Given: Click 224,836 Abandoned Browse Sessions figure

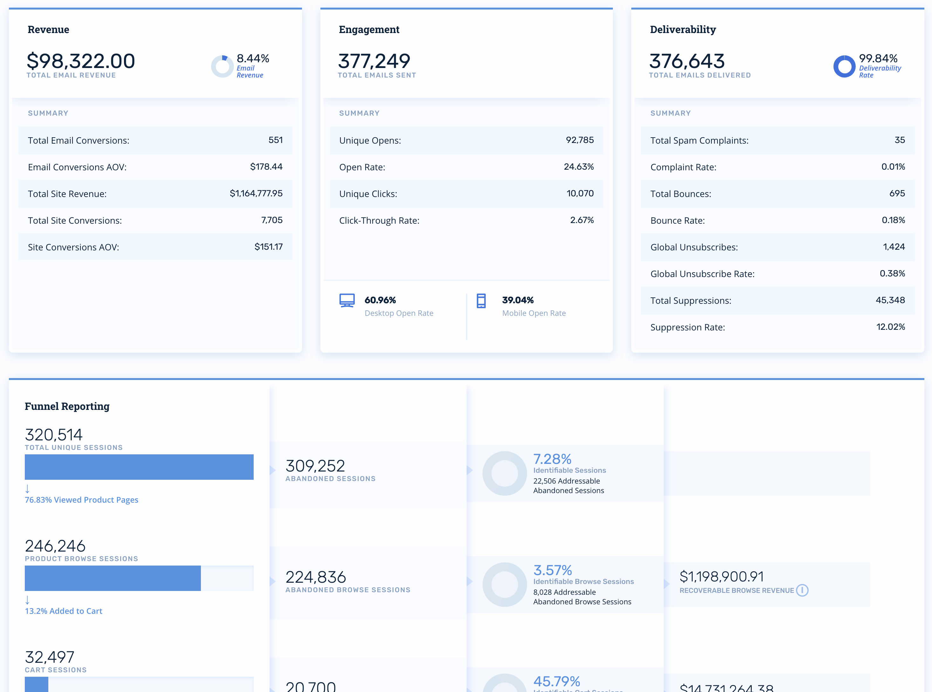Looking at the screenshot, I should pos(316,577).
